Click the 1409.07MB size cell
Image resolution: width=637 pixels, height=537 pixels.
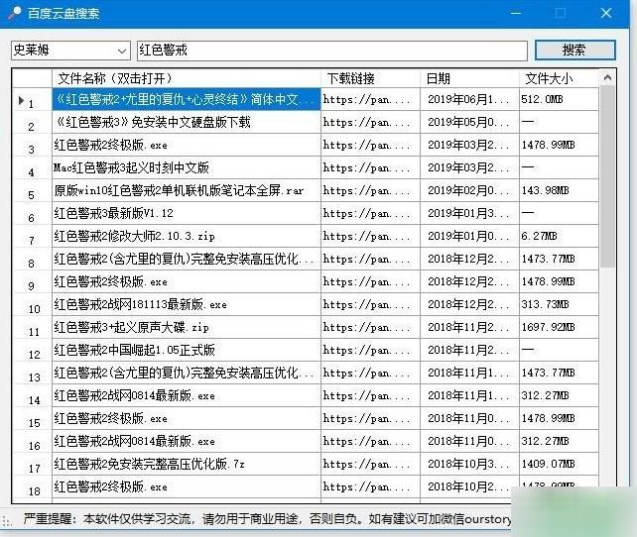coord(559,464)
